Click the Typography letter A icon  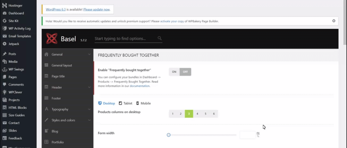46,109
